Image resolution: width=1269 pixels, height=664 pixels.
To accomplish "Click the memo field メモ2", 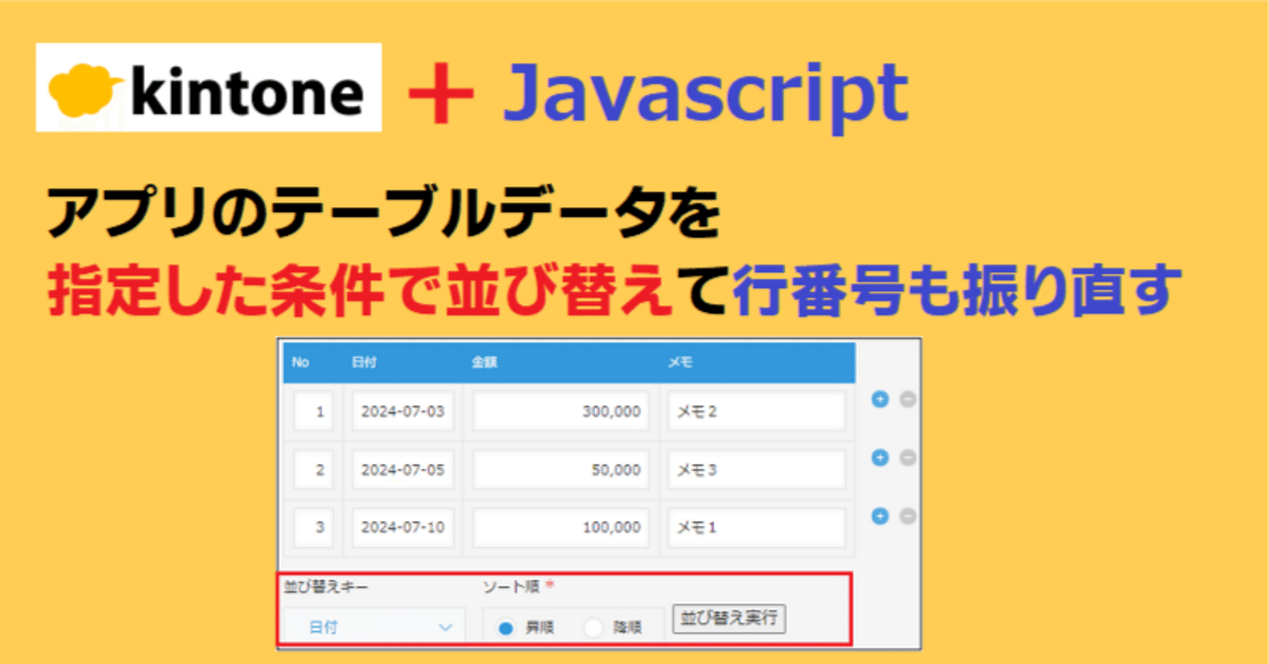I will click(x=756, y=411).
